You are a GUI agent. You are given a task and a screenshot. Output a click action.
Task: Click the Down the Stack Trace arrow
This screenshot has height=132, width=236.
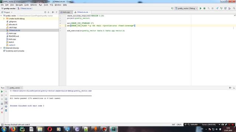[x=6, y=95]
